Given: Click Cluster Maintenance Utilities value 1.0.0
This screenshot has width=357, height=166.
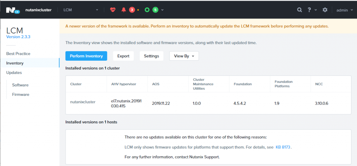Looking at the screenshot, I should pos(197,103).
